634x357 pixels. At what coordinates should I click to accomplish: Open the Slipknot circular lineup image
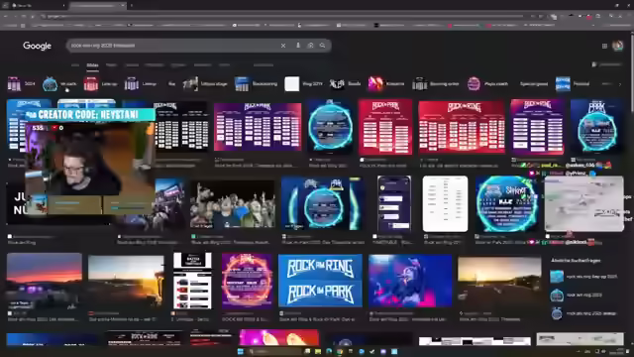click(x=506, y=203)
